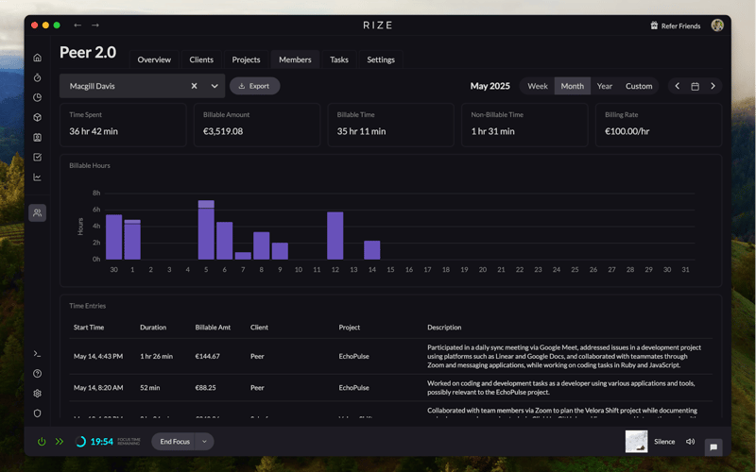This screenshot has height=472, width=756.
Task: Click the May 12 bar in chart
Action: (x=335, y=235)
